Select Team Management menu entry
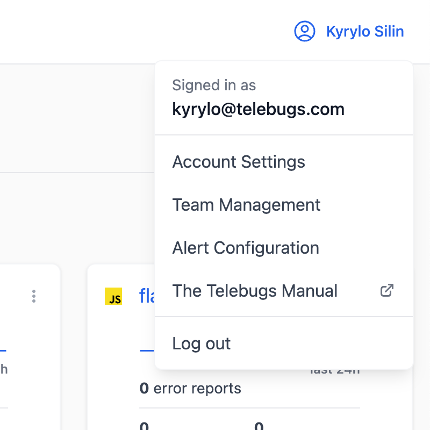This screenshot has width=430, height=430. click(x=284, y=205)
